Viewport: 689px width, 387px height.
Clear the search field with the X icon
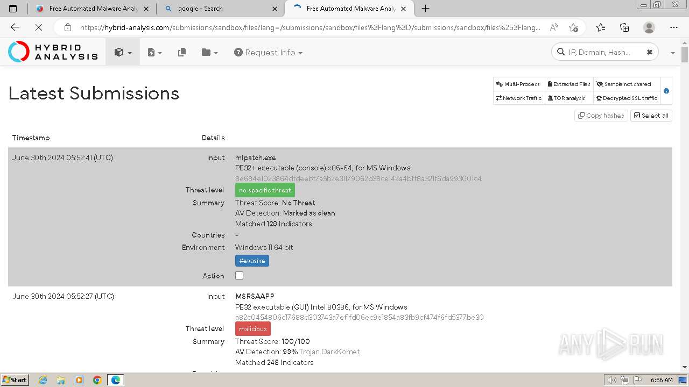650,52
